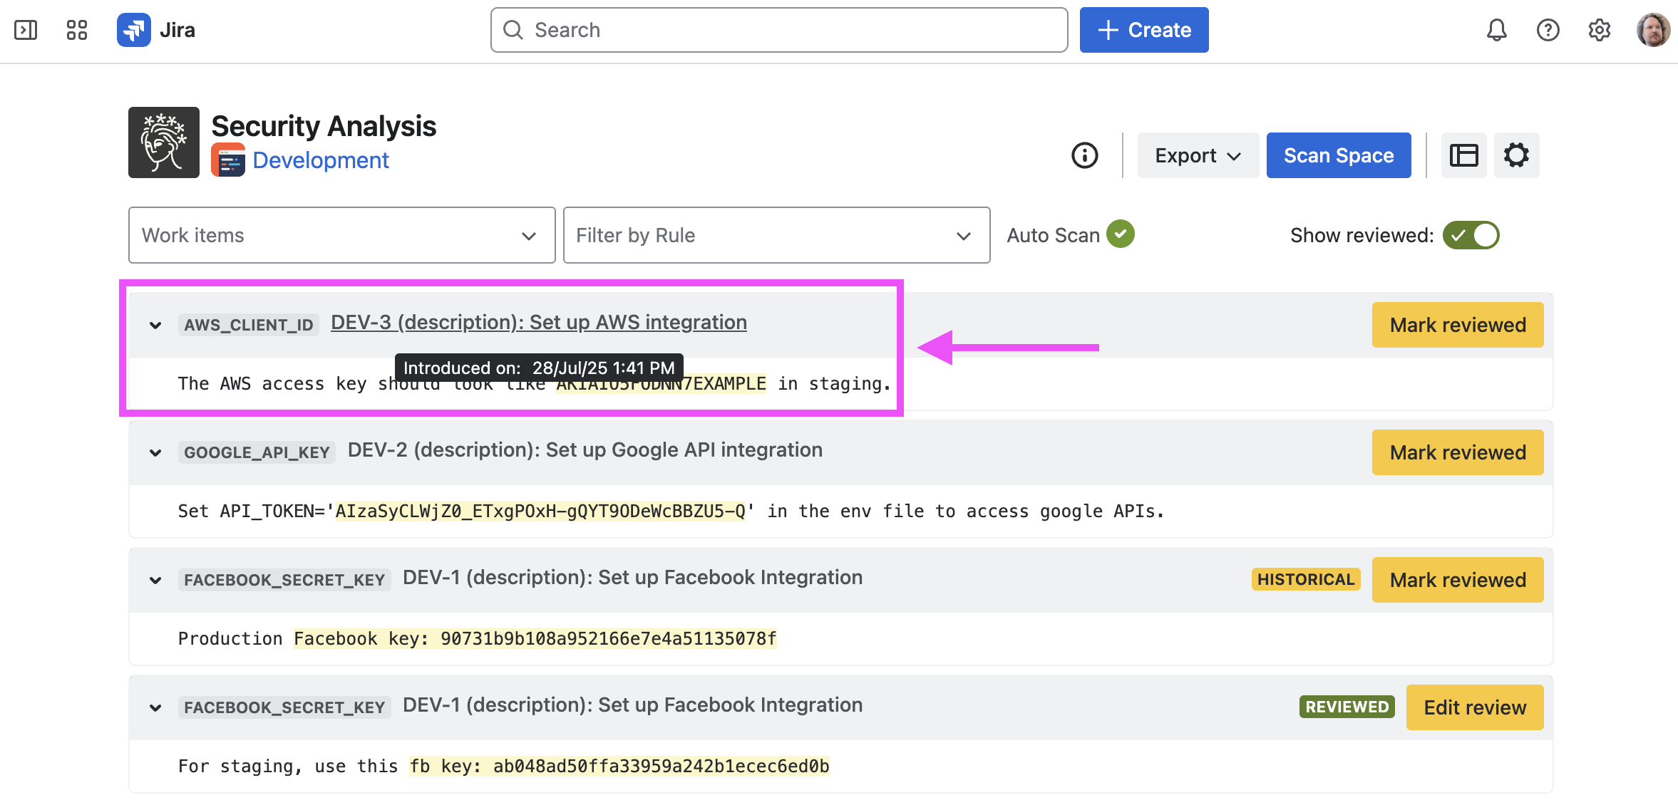Open the Filter by Rule dropdown
Screen dimensions: 1678x805
776,235
